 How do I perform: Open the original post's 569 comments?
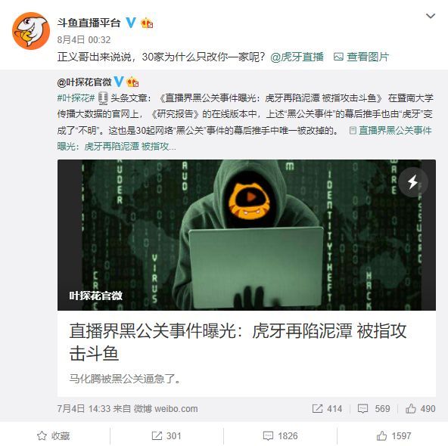374,409
